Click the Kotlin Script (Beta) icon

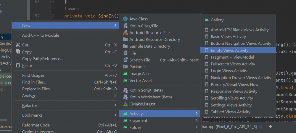[125, 90]
